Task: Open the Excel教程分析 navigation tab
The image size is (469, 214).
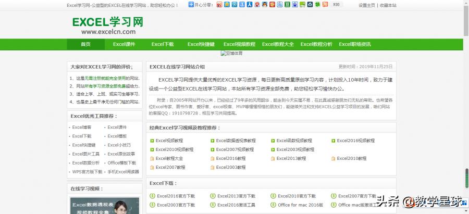Action: 316,44
